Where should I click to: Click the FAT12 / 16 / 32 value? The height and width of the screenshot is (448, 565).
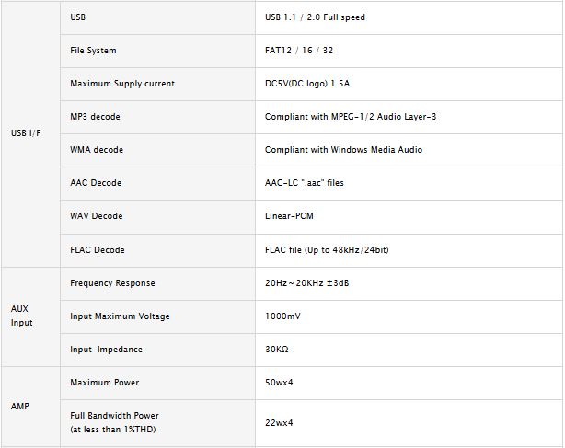click(x=297, y=51)
